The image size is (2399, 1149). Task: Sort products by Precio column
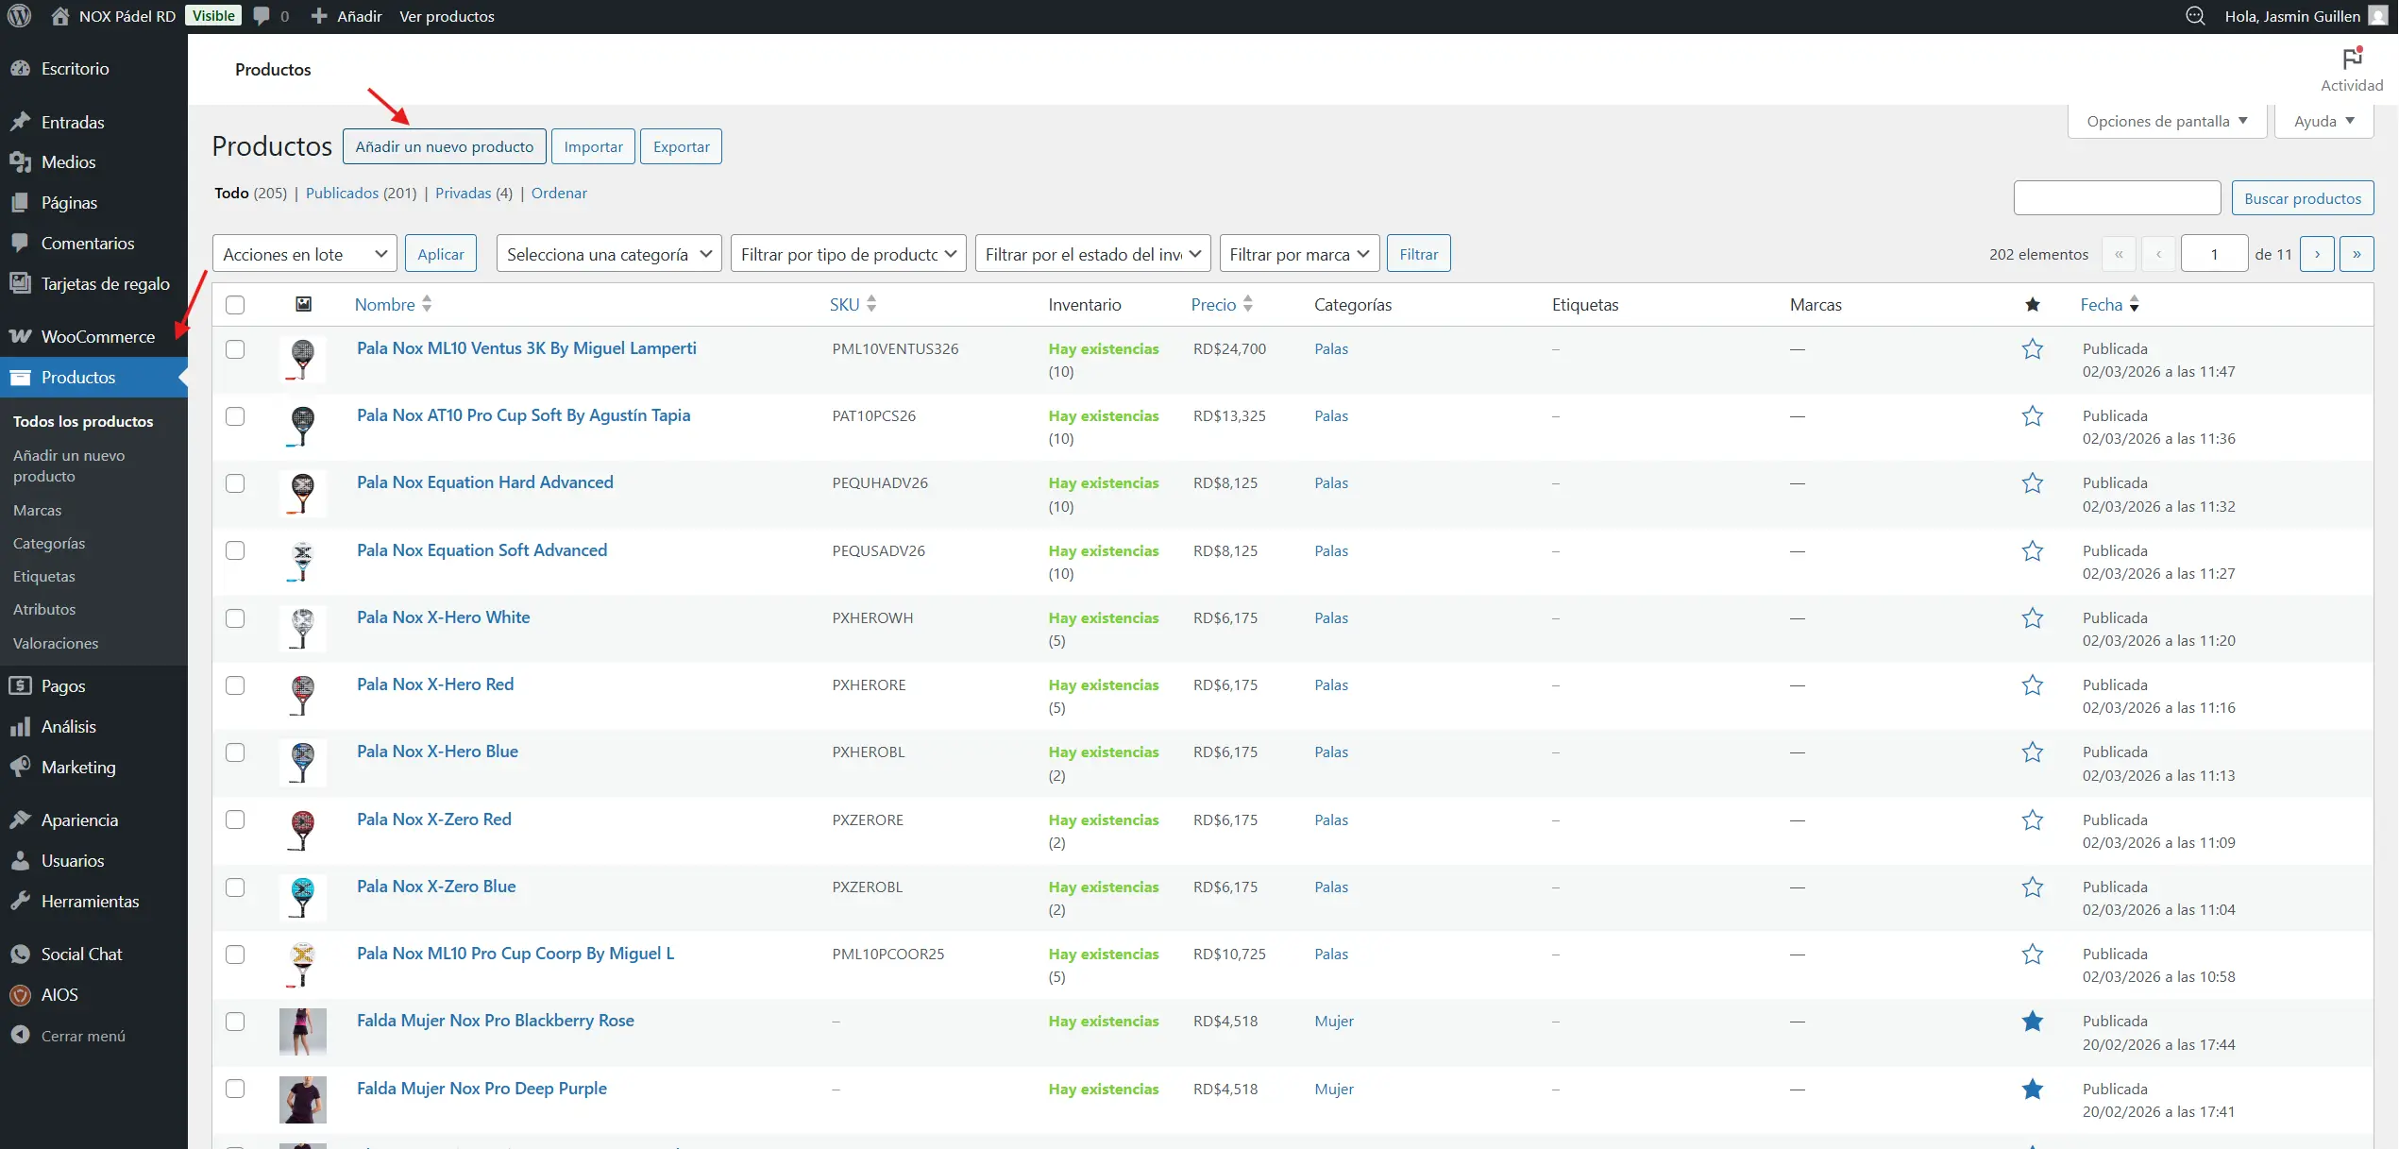tap(1222, 304)
